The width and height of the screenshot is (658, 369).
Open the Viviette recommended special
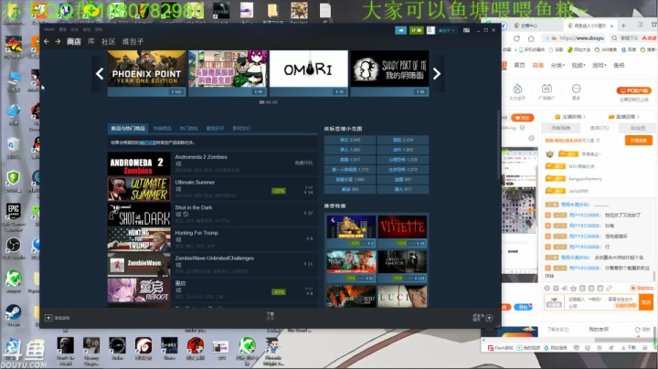(402, 230)
